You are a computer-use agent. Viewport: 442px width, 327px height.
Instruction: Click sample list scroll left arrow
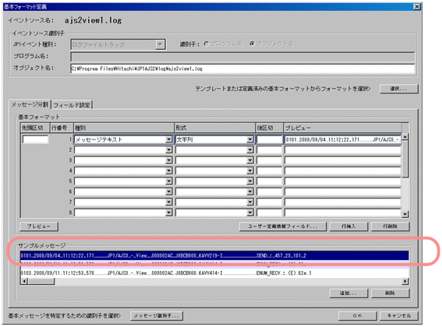[24, 281]
